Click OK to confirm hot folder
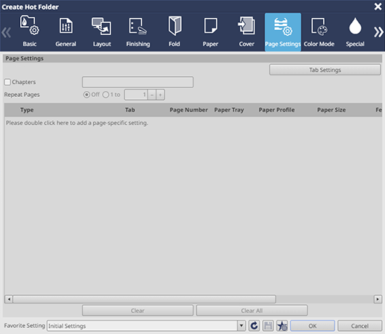 click(x=313, y=326)
